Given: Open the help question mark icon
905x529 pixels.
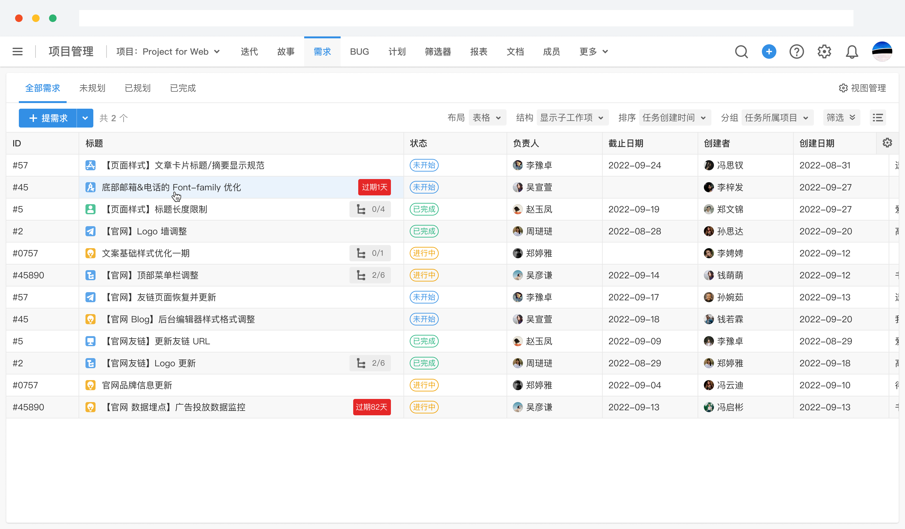Looking at the screenshot, I should [797, 52].
